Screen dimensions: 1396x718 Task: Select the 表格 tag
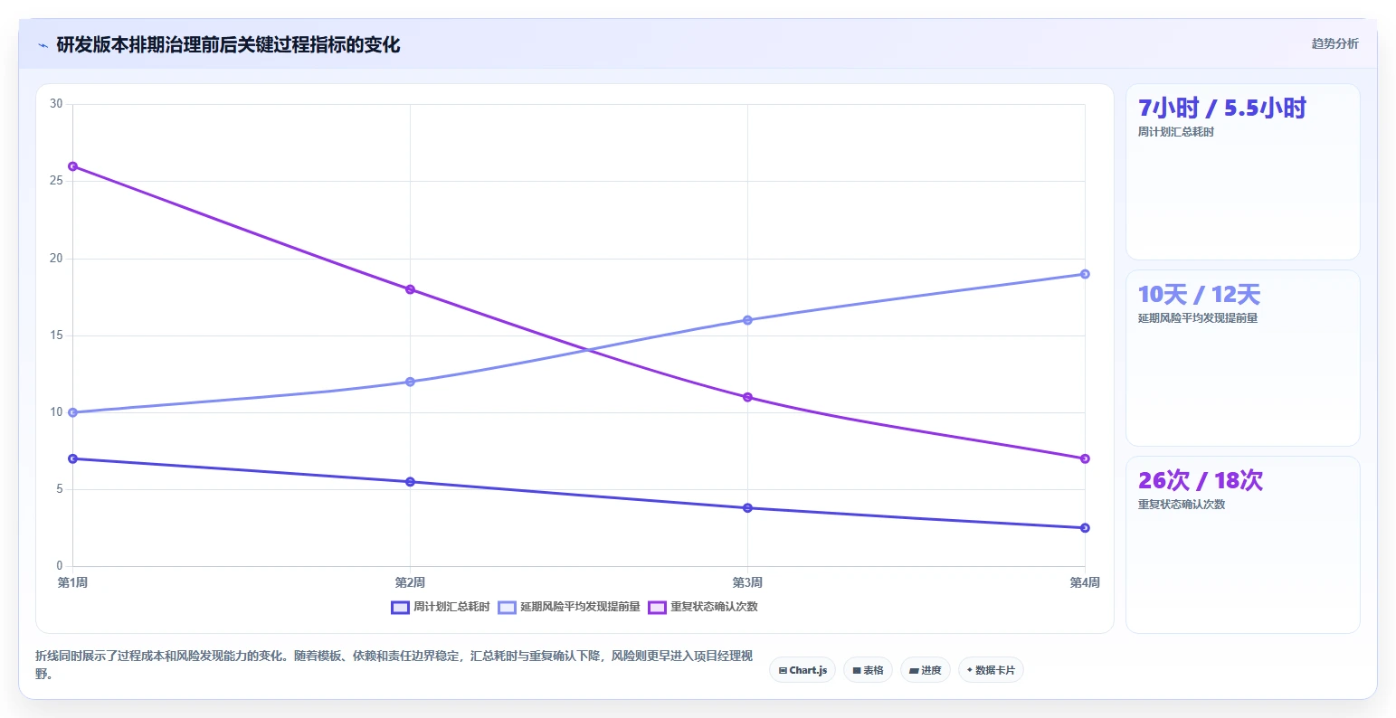coord(868,670)
